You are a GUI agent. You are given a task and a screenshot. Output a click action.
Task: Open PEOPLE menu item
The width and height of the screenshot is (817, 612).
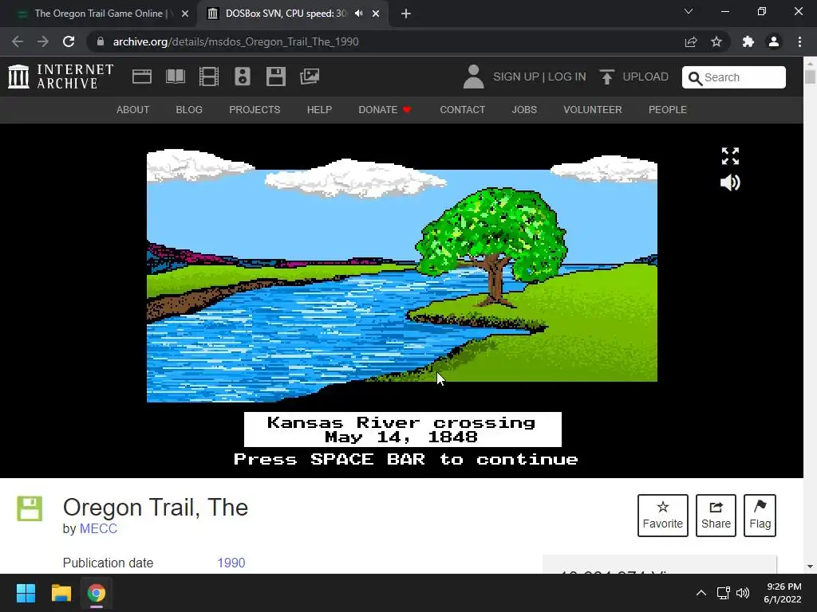pyautogui.click(x=668, y=110)
